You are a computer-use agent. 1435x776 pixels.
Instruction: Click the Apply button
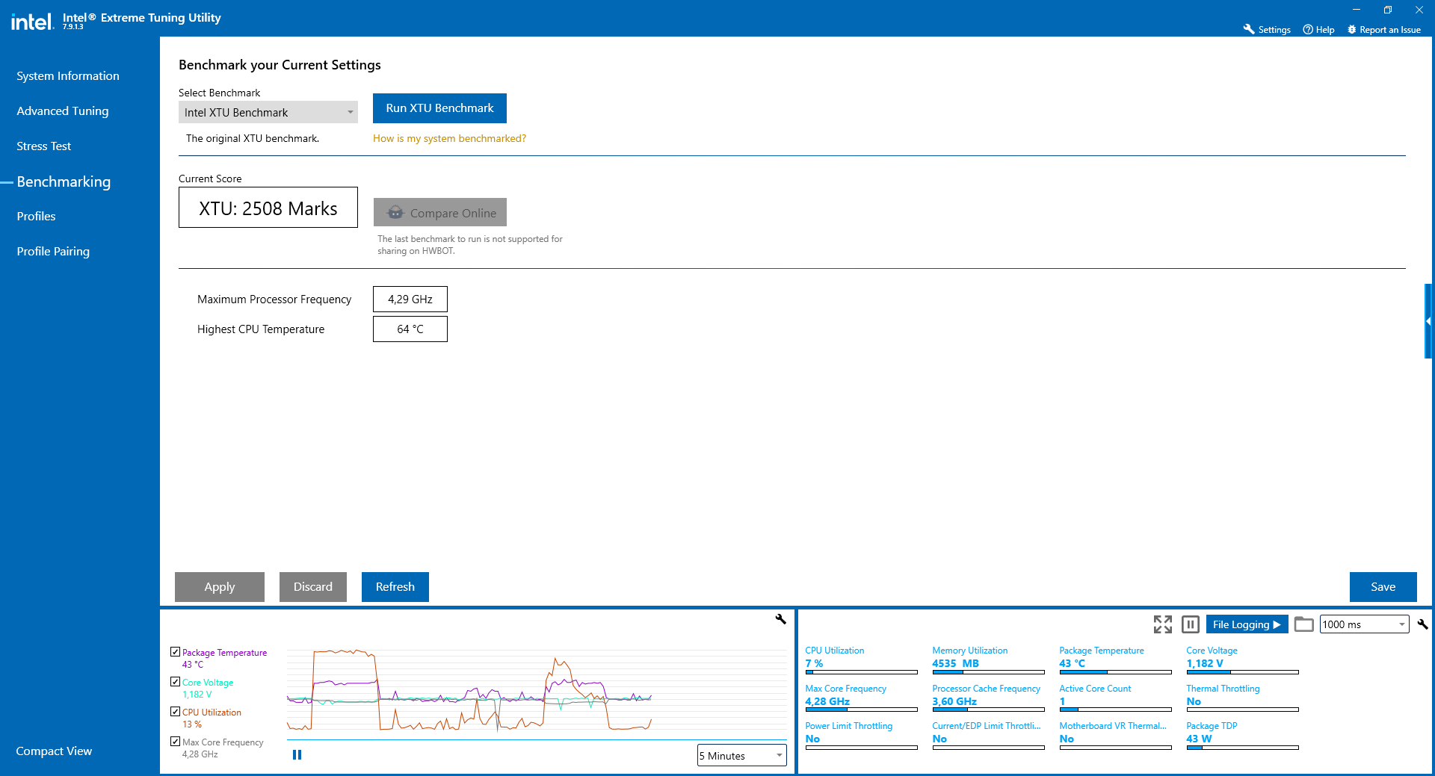point(220,587)
